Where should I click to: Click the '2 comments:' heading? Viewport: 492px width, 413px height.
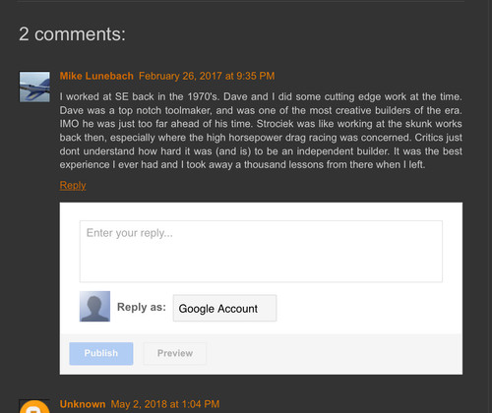pyautogui.click(x=72, y=34)
